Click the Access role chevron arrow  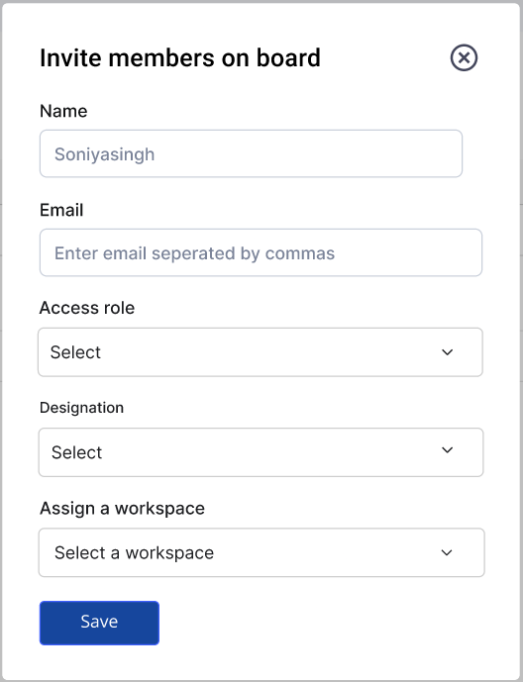click(448, 351)
